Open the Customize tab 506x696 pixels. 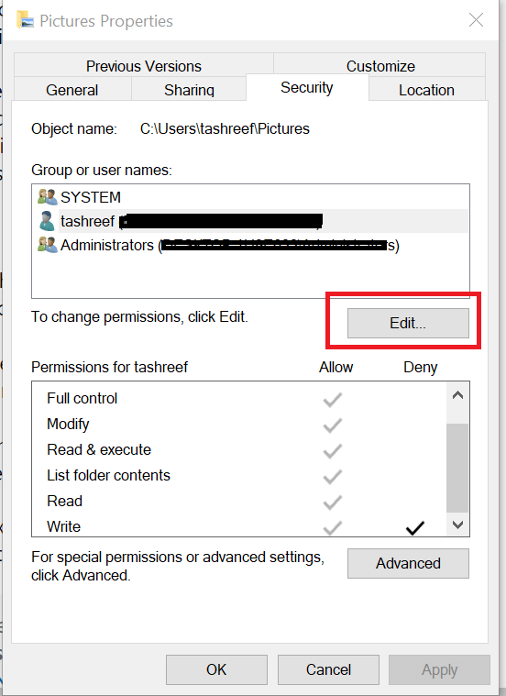click(379, 66)
